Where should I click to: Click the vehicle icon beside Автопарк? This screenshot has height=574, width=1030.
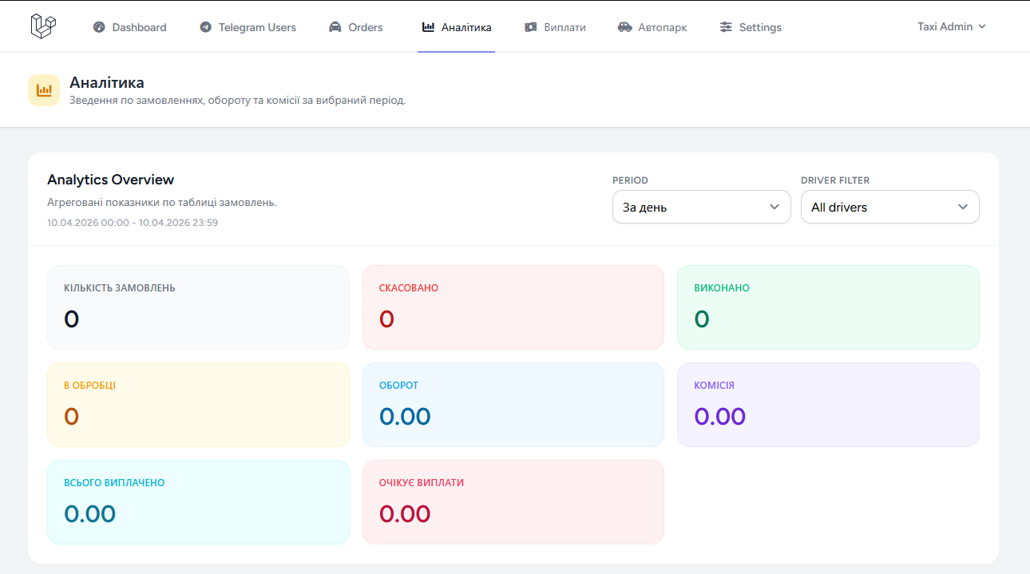625,27
